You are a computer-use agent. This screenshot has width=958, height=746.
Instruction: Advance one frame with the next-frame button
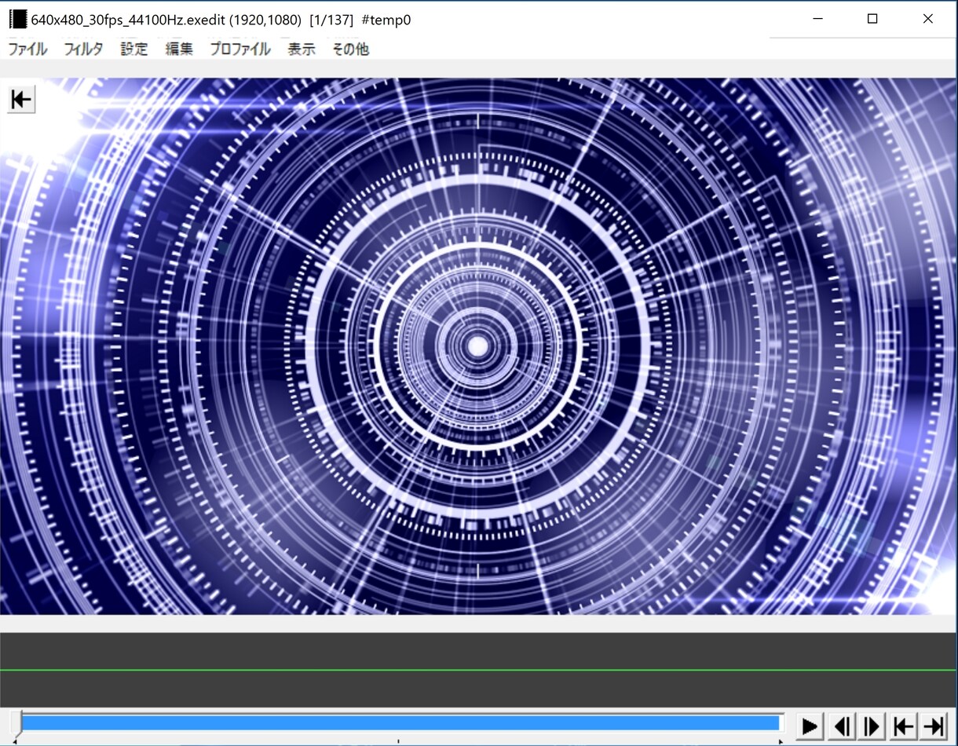click(x=872, y=726)
